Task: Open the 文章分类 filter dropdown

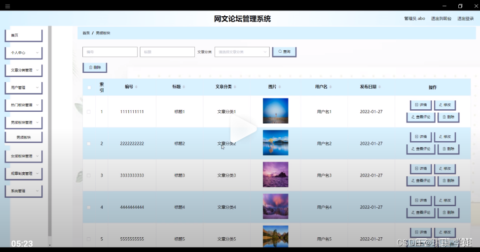Action: (x=242, y=52)
